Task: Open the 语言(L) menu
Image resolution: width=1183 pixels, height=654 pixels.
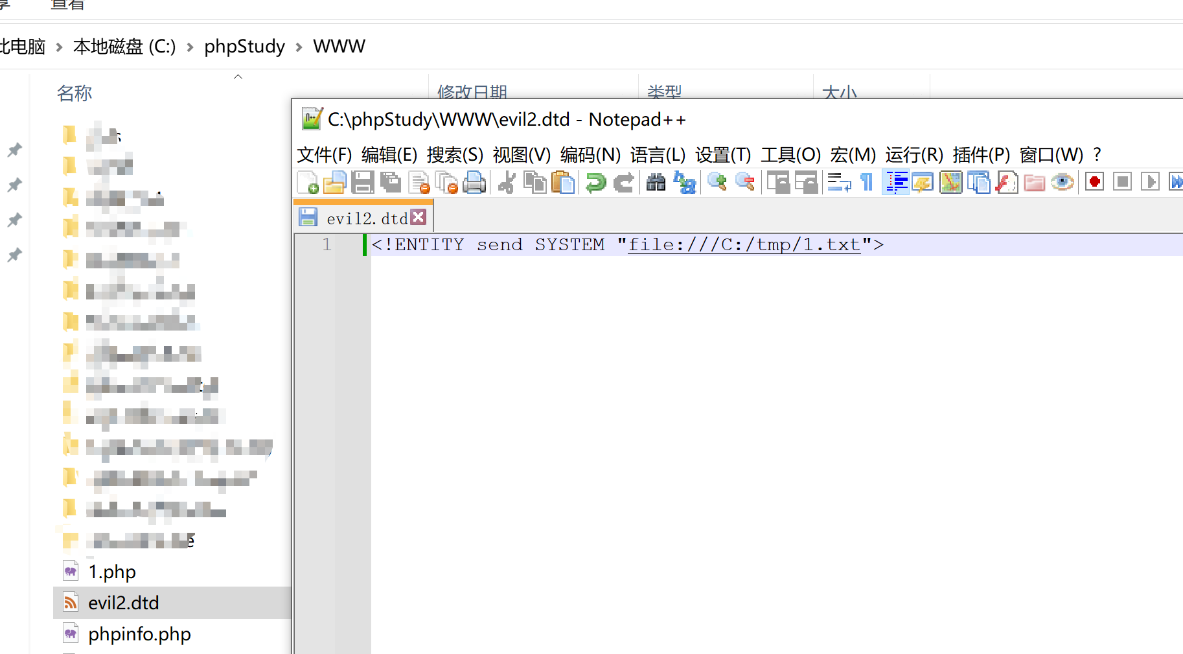Action: click(x=658, y=155)
